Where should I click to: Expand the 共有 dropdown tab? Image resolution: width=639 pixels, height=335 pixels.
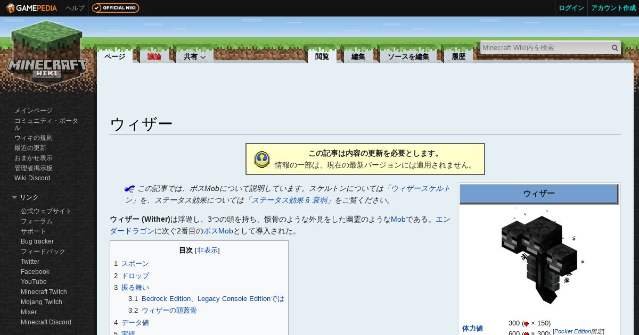194,57
